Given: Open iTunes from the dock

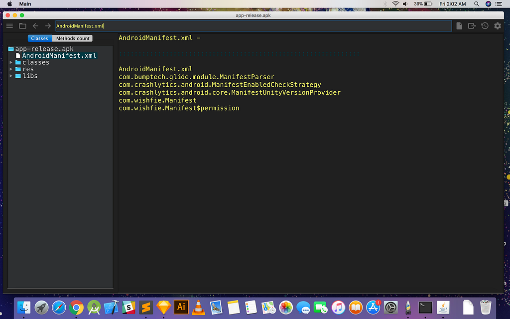Looking at the screenshot, I should pyautogui.click(x=338, y=307).
